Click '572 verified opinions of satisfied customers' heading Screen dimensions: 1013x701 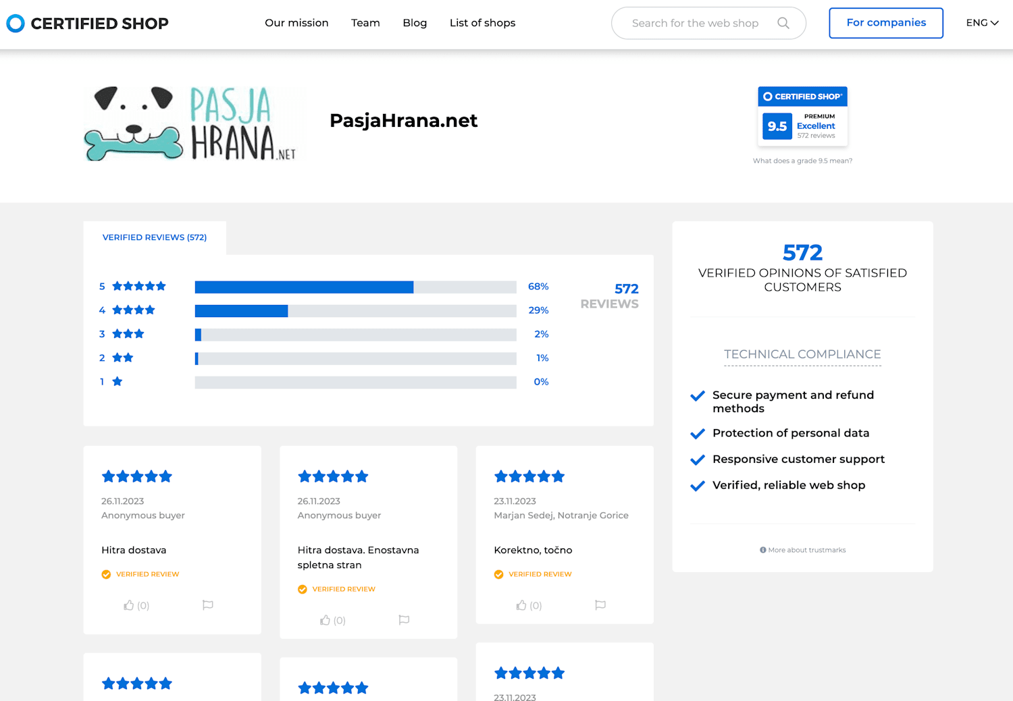point(802,267)
